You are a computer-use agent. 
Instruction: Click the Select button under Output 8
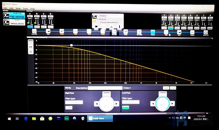click(210, 28)
